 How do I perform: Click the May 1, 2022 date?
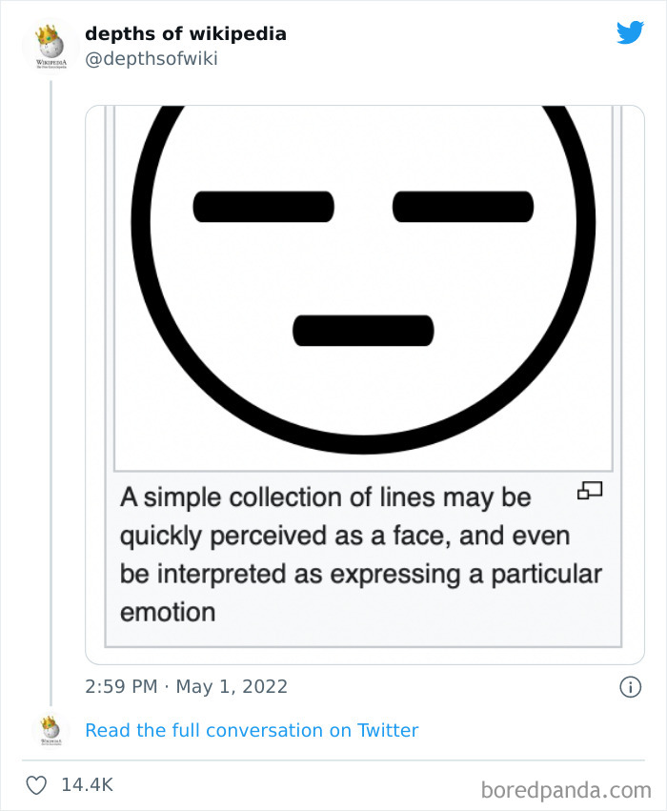[x=232, y=686]
